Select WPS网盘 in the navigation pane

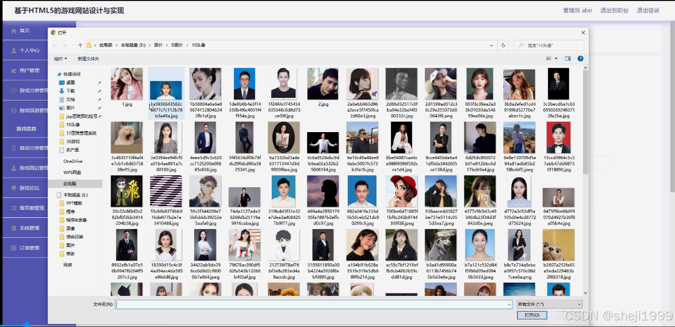[x=72, y=172]
